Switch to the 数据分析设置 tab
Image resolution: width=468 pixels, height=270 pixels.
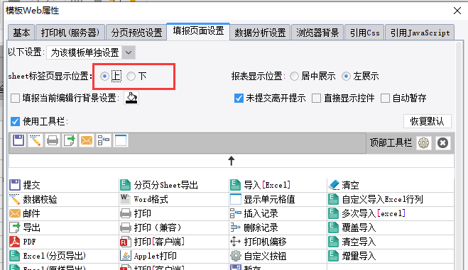coord(260,33)
